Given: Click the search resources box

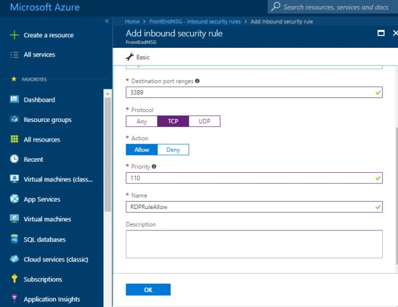Looking at the screenshot, I should [332, 7].
